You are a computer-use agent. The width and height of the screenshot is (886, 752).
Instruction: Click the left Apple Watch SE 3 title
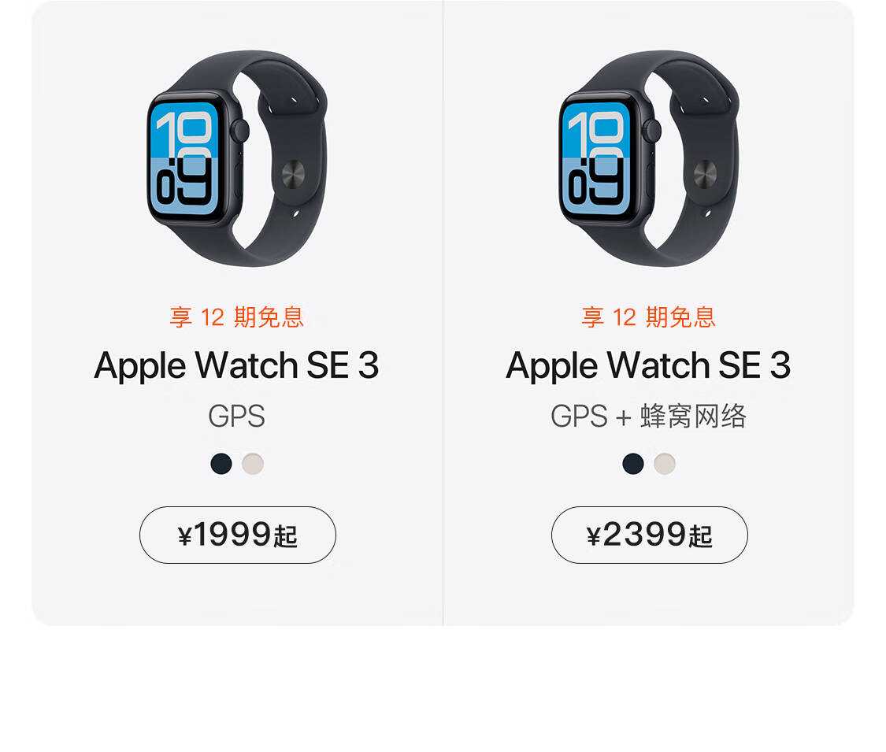[x=237, y=365]
